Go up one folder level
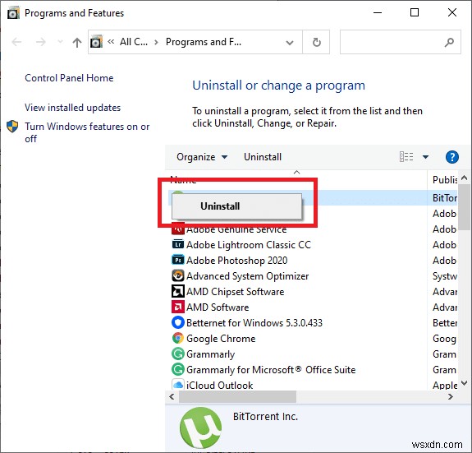 pos(77,42)
